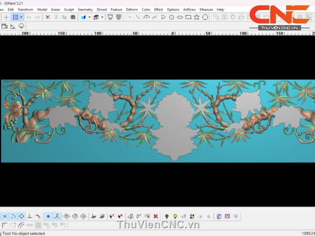Toggle the green light bulb icon

coord(167,216)
